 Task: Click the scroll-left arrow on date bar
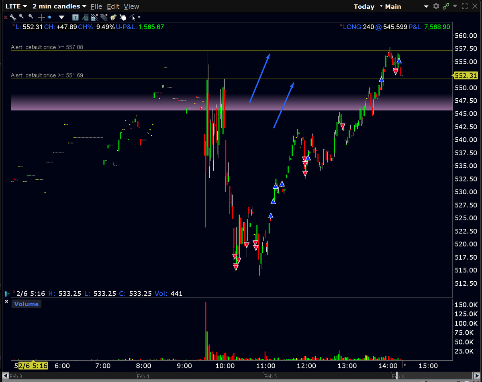(6, 376)
